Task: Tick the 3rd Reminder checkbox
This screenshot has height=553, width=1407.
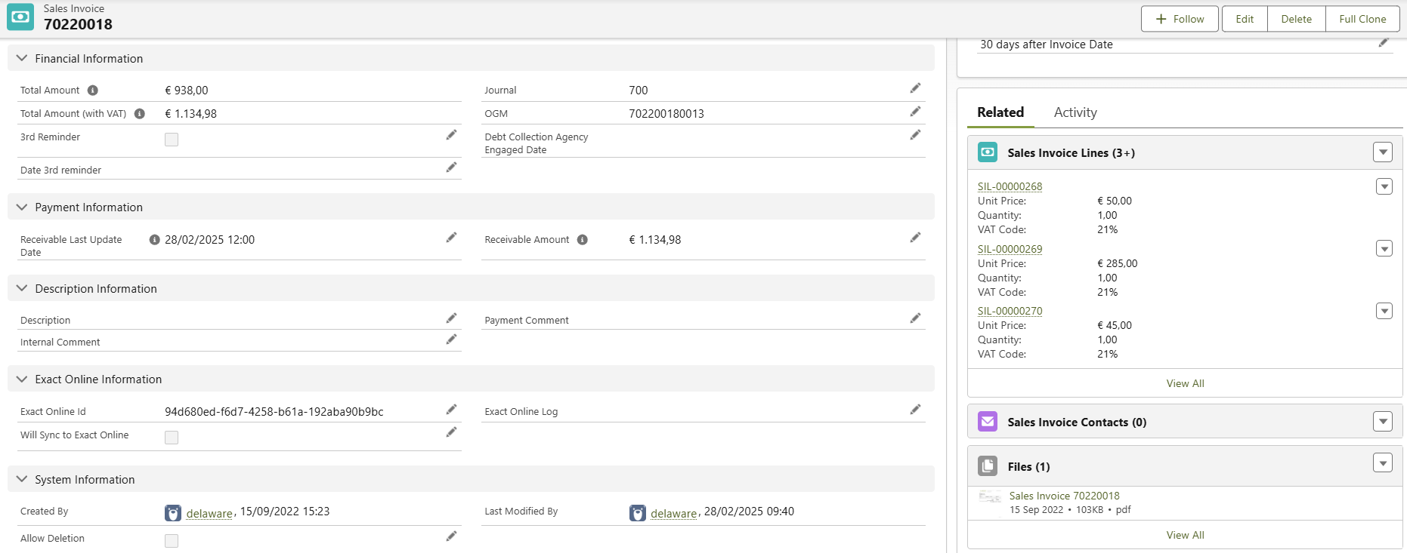Action: pyautogui.click(x=172, y=140)
